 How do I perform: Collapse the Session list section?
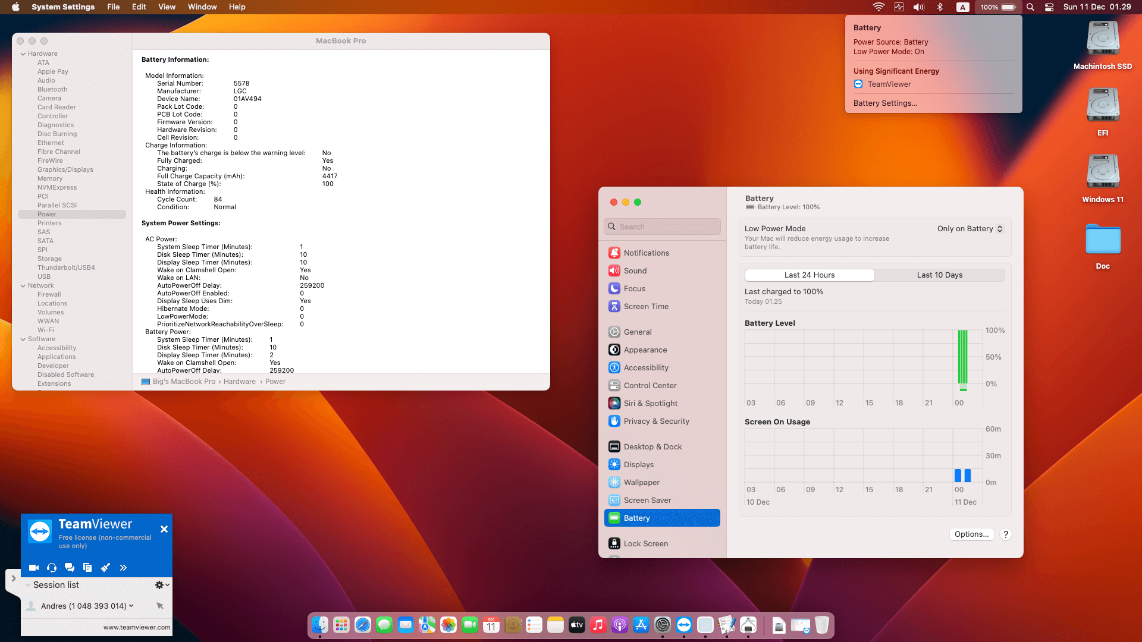[27, 585]
